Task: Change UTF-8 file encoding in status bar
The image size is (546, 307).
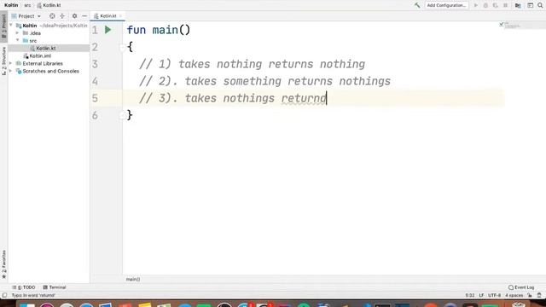Action: (x=494, y=296)
